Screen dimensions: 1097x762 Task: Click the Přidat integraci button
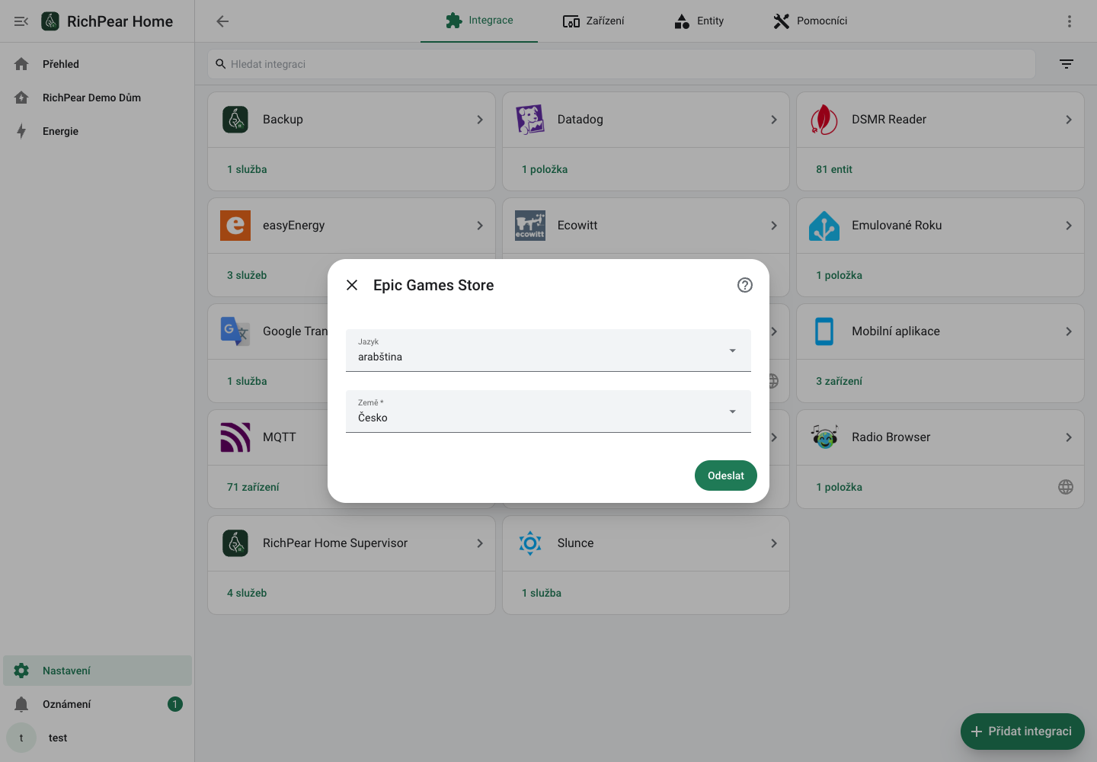pos(1022,732)
